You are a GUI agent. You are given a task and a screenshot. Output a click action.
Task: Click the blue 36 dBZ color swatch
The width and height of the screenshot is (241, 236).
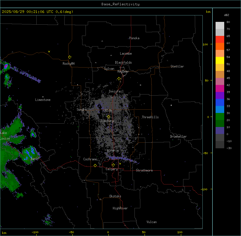220,102
